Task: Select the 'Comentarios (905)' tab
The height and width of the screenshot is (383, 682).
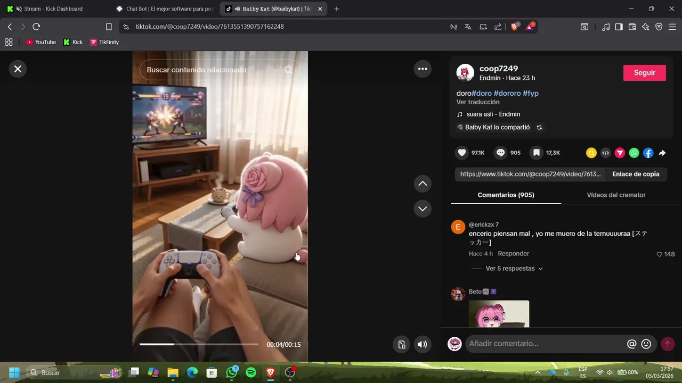Action: (x=506, y=195)
